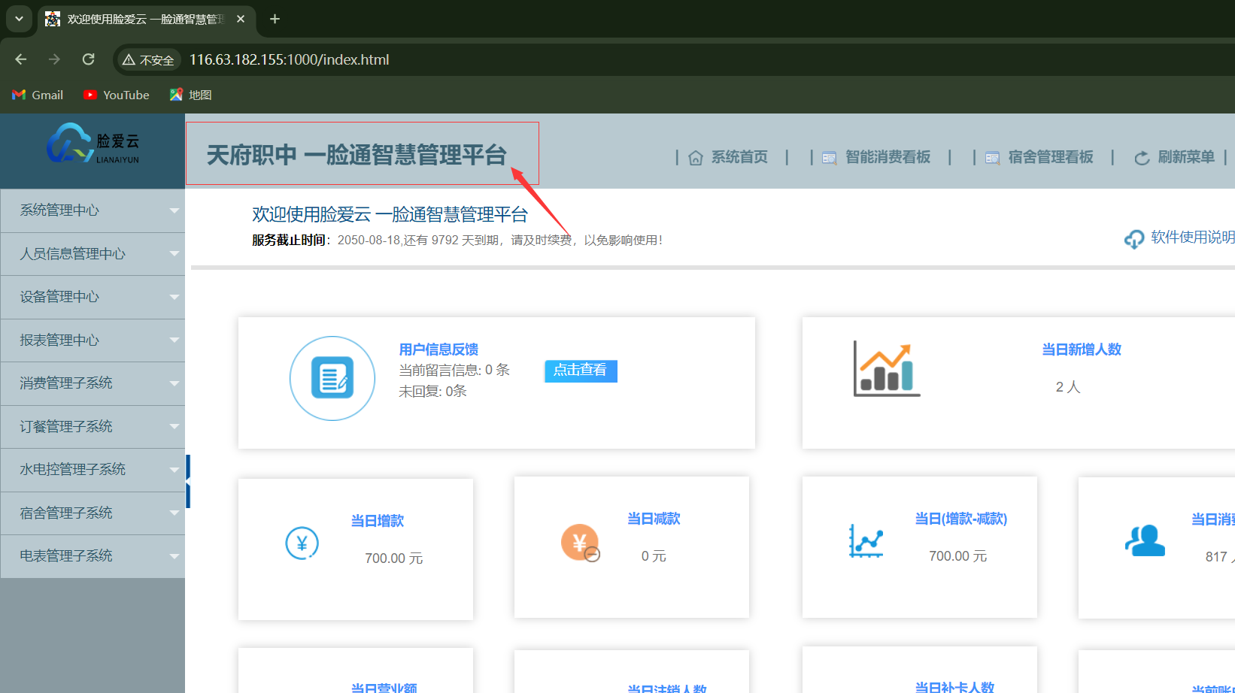
Task: Click the blue users icon in the 817 card
Action: click(x=1145, y=540)
